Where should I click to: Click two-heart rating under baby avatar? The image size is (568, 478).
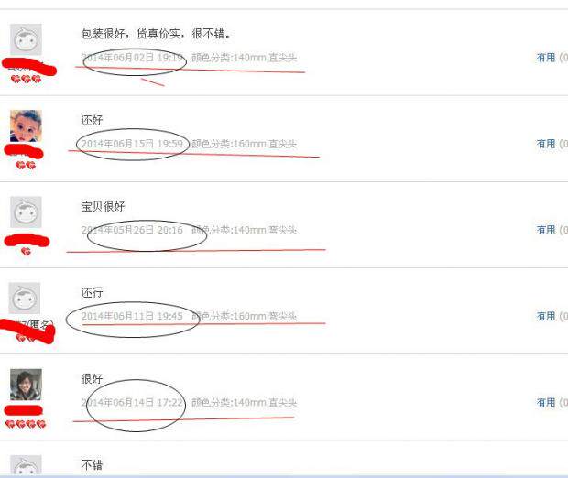(26, 166)
